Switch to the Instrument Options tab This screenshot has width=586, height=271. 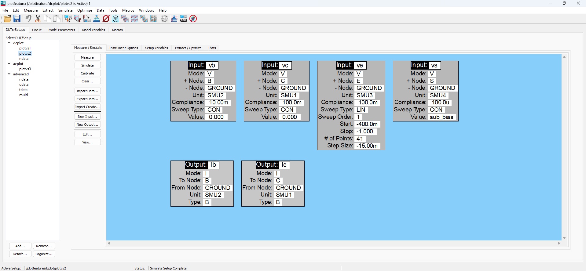click(x=124, y=48)
